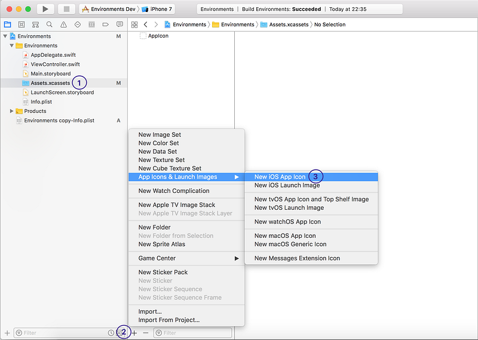Choose the iPhone 7 run destination
Image resolution: width=478 pixels, height=340 pixels.
tap(157, 9)
